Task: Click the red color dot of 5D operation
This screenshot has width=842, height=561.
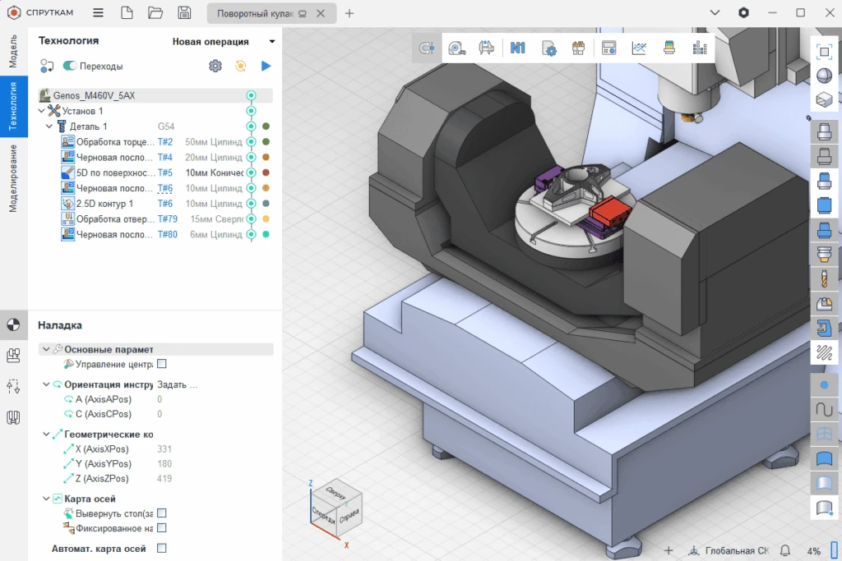Action: pyautogui.click(x=266, y=173)
